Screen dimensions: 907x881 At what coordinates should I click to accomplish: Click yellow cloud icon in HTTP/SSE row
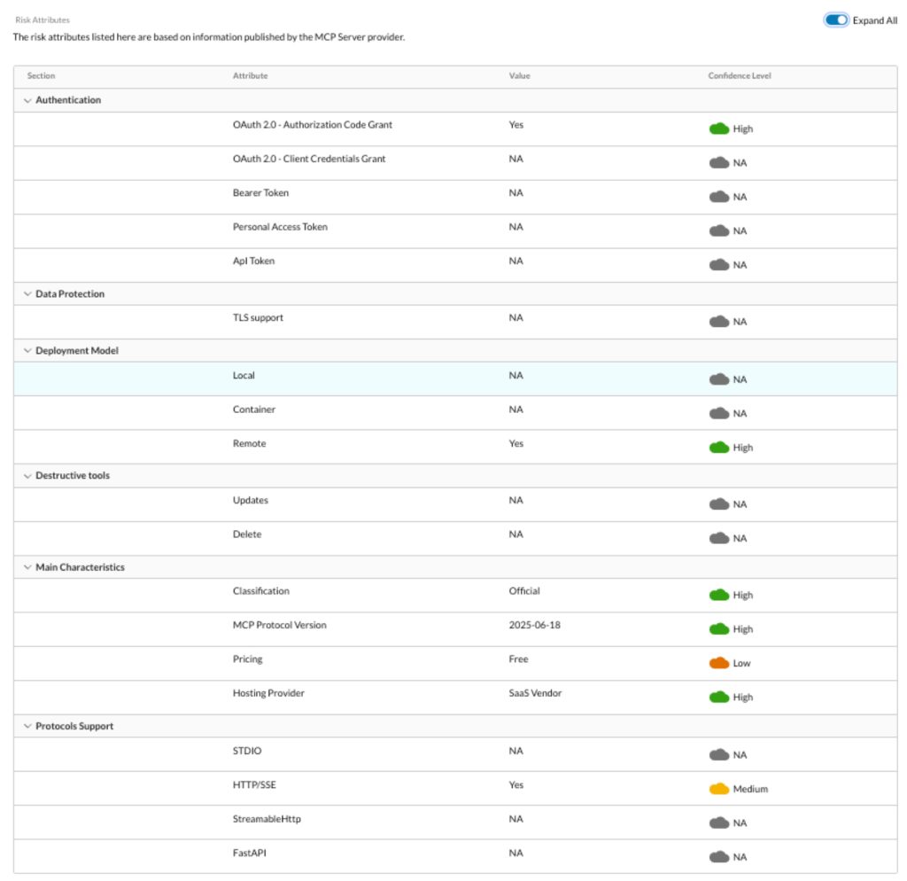[x=719, y=789]
